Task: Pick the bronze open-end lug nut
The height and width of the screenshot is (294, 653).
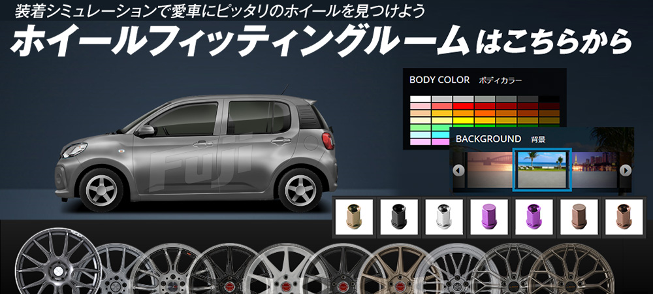Action: pyautogui.click(x=624, y=217)
